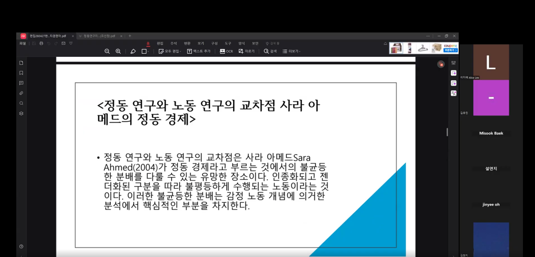Viewport: 535px width, 257px height.
Task: Switch to the 주석 ribbon tab
Action: pos(173,44)
